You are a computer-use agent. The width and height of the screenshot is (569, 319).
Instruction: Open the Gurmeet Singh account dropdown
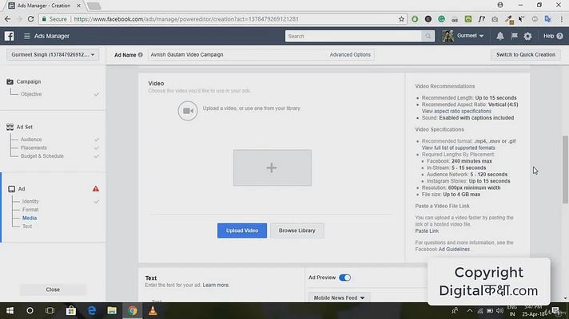coord(53,55)
